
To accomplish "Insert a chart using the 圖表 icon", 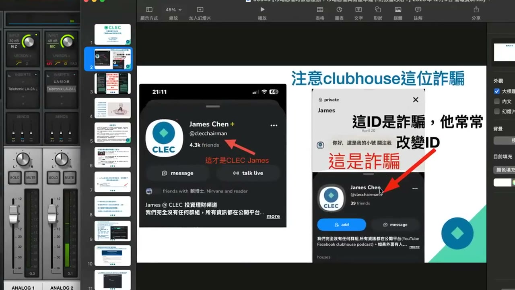I will (x=339, y=10).
